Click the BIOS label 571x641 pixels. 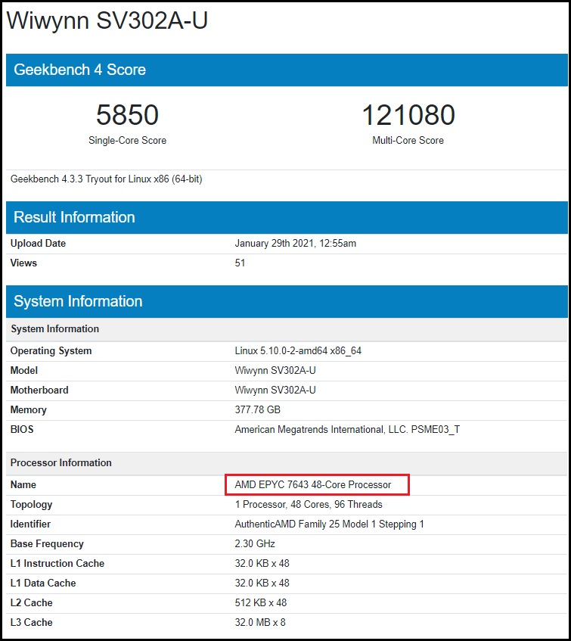pyautogui.click(x=22, y=429)
